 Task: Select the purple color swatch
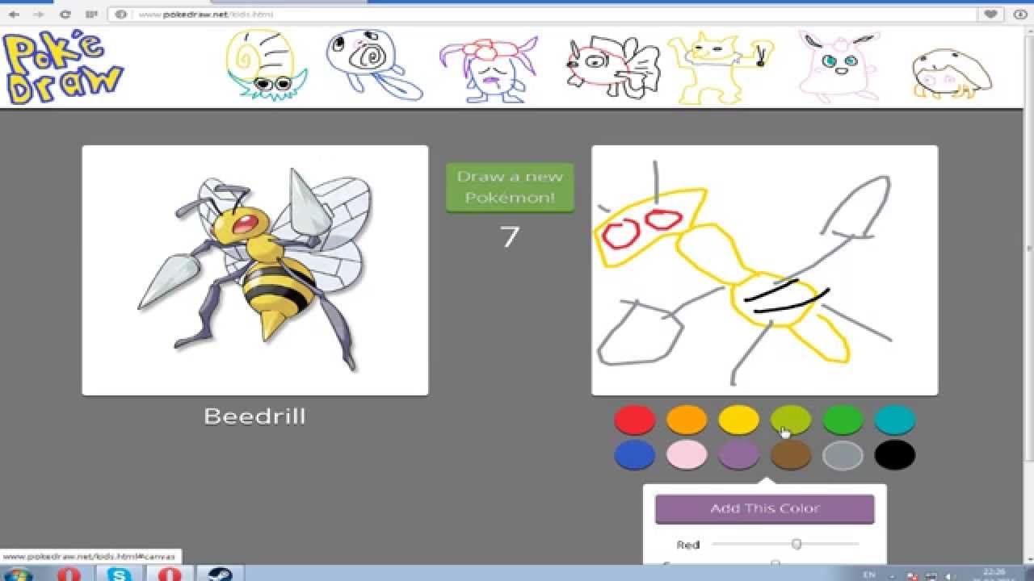(738, 454)
